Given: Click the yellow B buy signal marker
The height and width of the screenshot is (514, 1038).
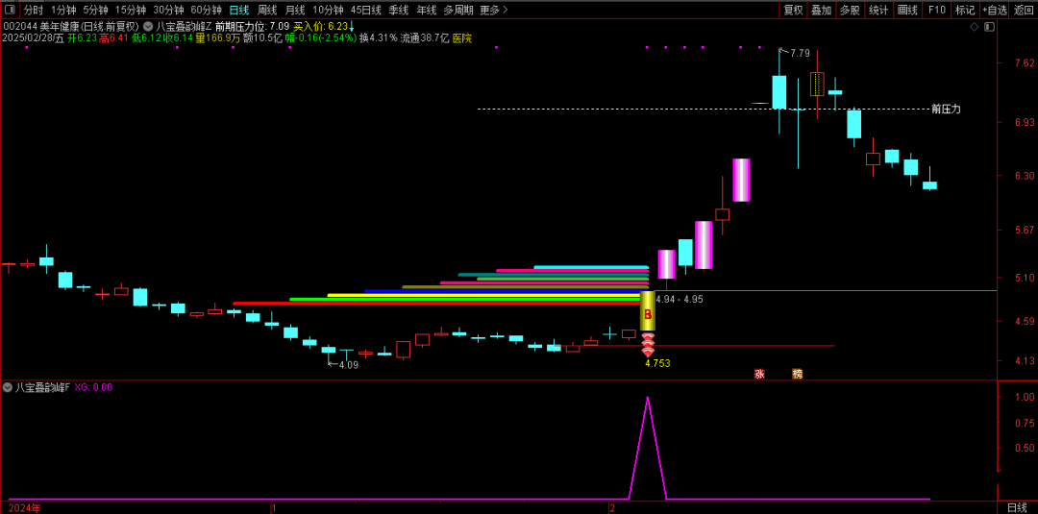Looking at the screenshot, I should [x=648, y=313].
